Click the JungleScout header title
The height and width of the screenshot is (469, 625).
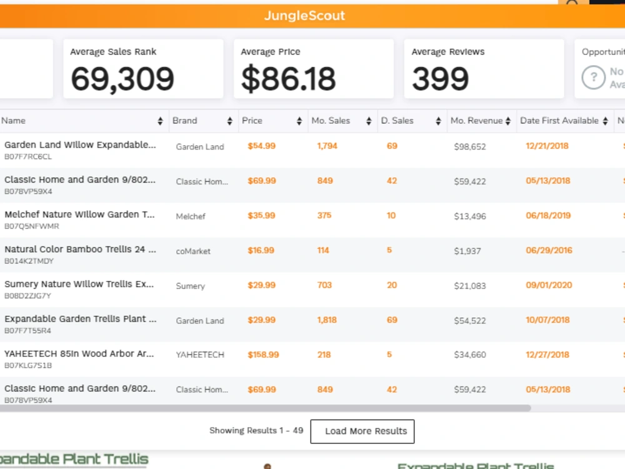tap(304, 16)
